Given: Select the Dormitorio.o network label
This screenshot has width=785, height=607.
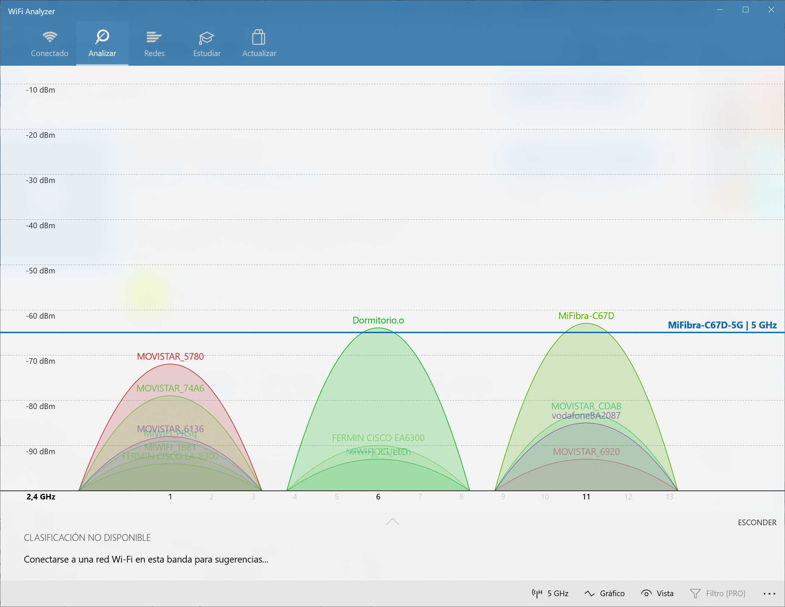Looking at the screenshot, I should coord(378,320).
